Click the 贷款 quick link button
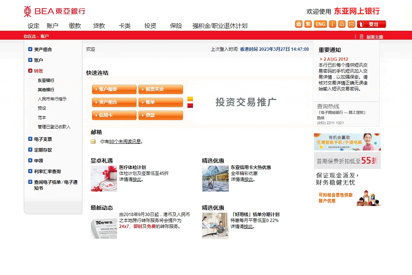This screenshot has width=412, height=275. [161, 115]
